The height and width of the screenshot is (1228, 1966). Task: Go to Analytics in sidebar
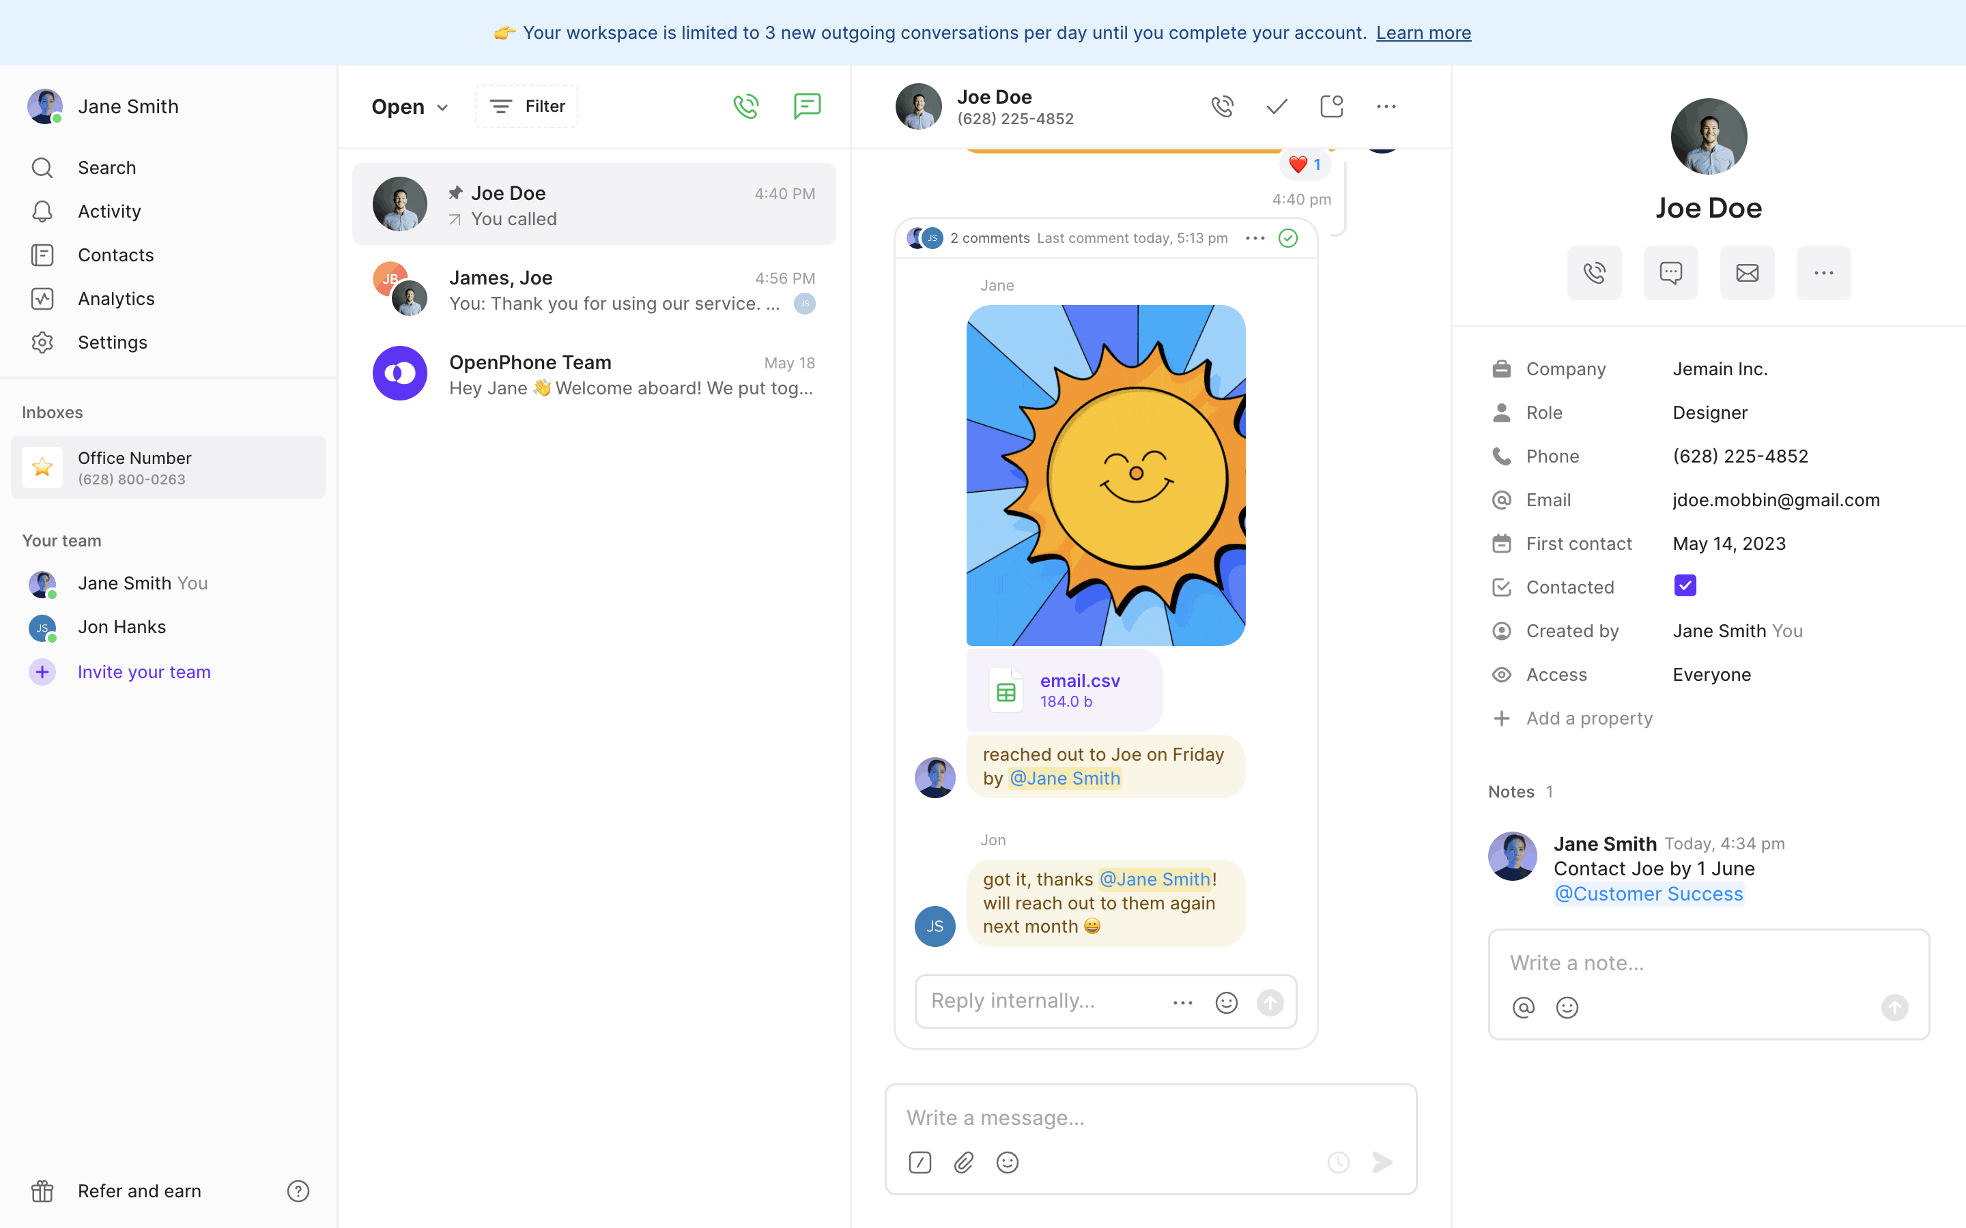click(x=116, y=299)
